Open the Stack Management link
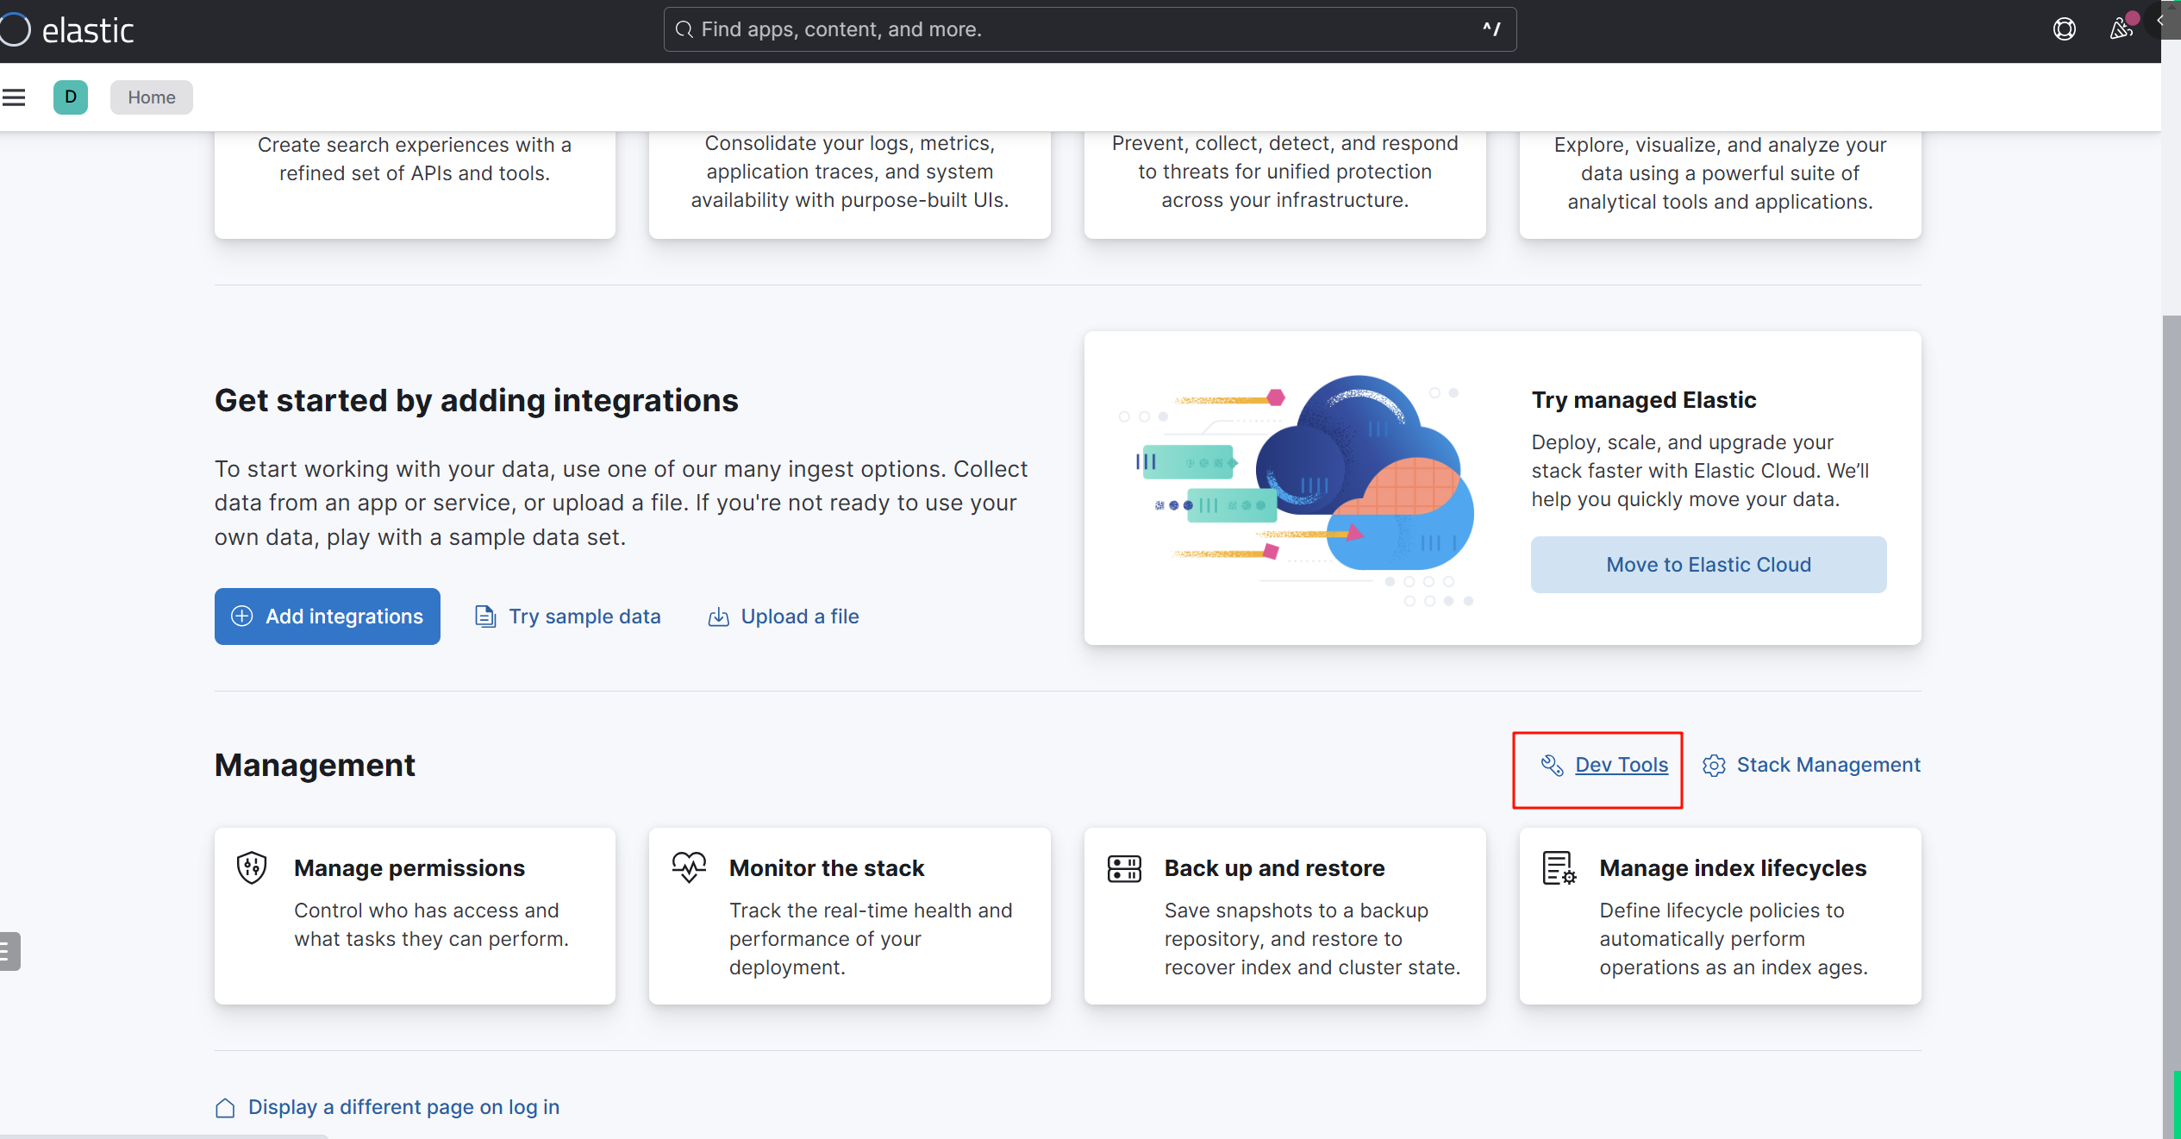Viewport: 2181px width, 1139px height. tap(1811, 765)
